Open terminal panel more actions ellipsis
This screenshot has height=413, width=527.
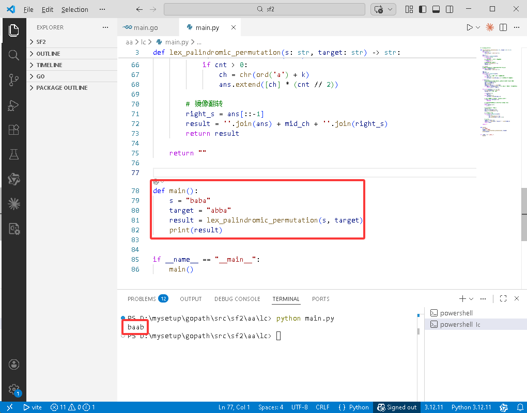pyautogui.click(x=483, y=299)
